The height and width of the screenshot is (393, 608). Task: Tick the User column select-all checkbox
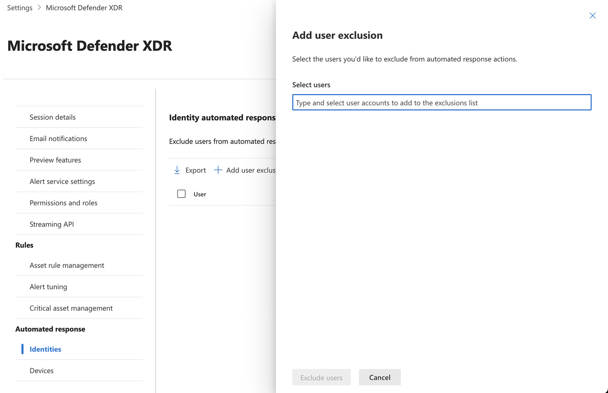click(x=182, y=194)
